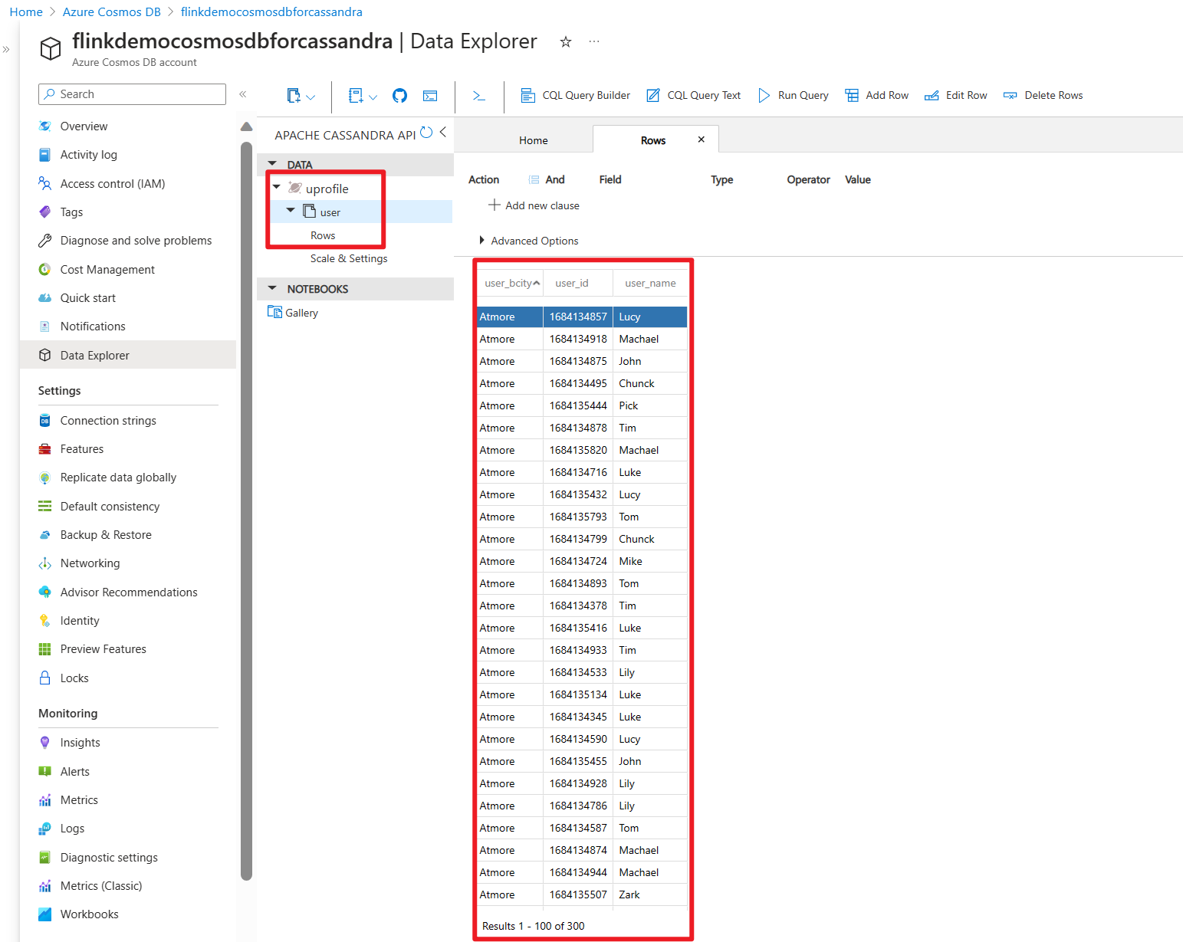Viewport: 1183px width, 942px height.
Task: Select row with user_id 1684134857
Action: (x=582, y=317)
